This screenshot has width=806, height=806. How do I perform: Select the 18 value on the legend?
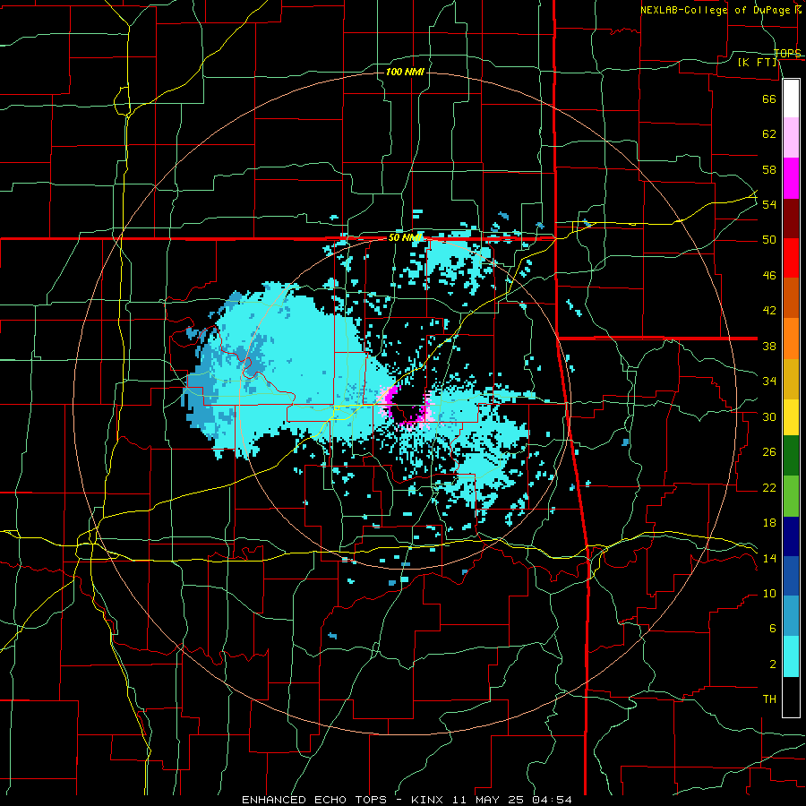(769, 523)
